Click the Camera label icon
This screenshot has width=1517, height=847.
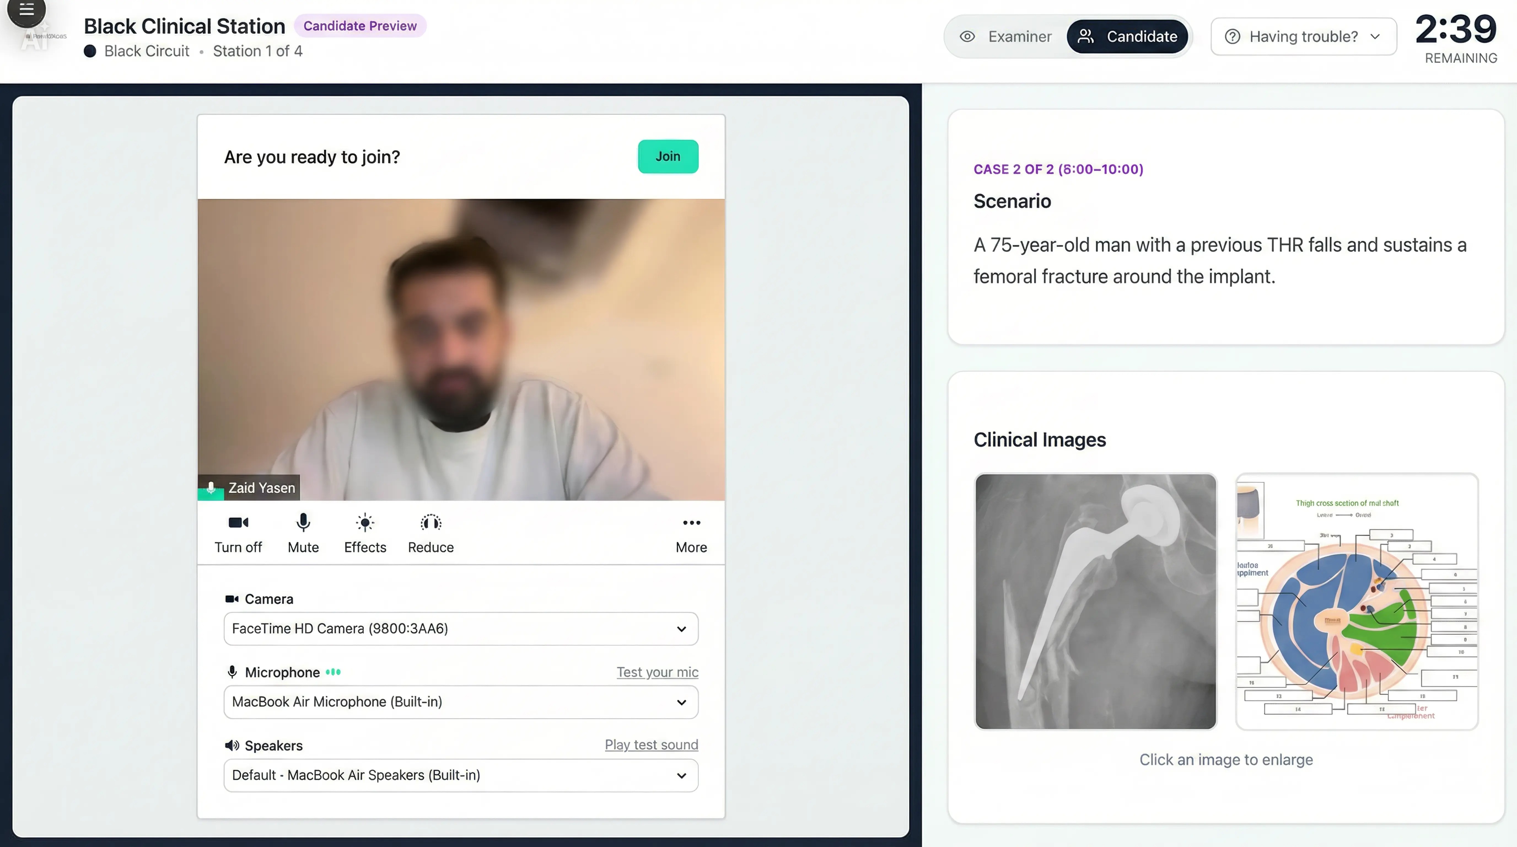(232, 599)
